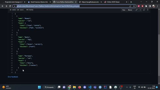The width and height of the screenshot is (160, 90).
Task: Click the "Purrpaws" name value
Action: tap(28, 56)
